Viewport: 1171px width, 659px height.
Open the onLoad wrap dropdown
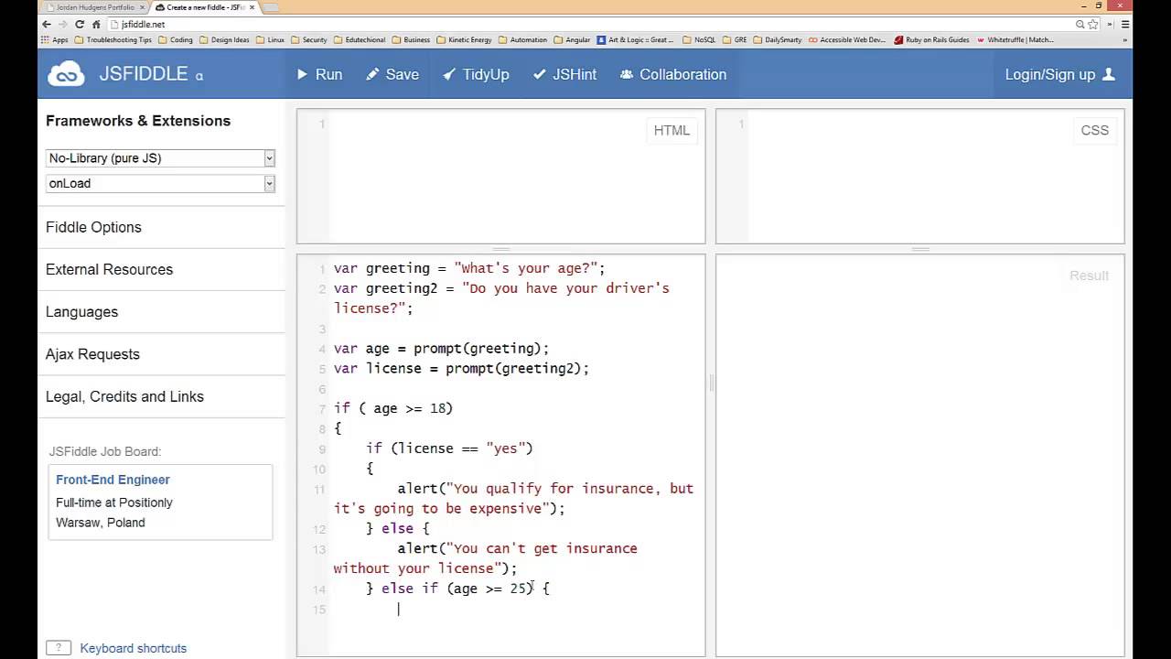point(160,183)
